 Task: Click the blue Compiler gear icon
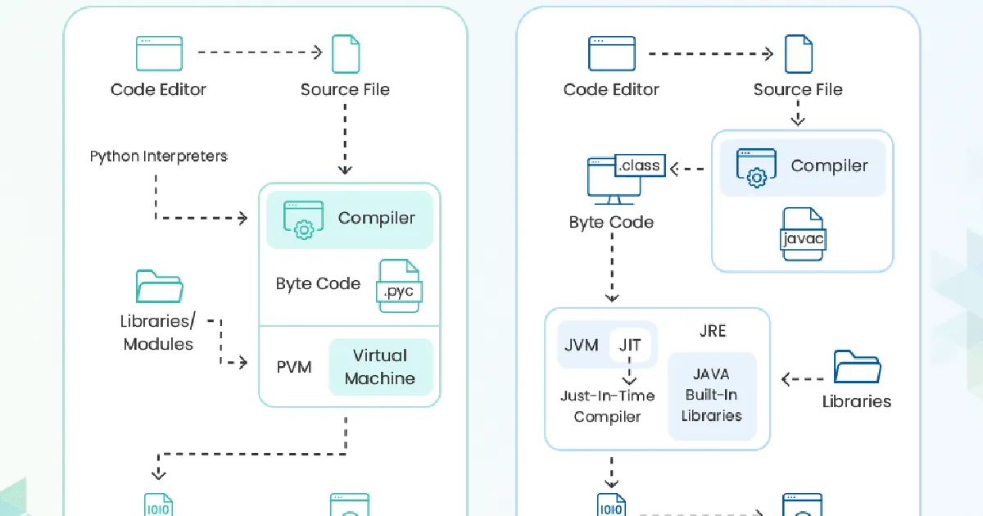coord(756,167)
